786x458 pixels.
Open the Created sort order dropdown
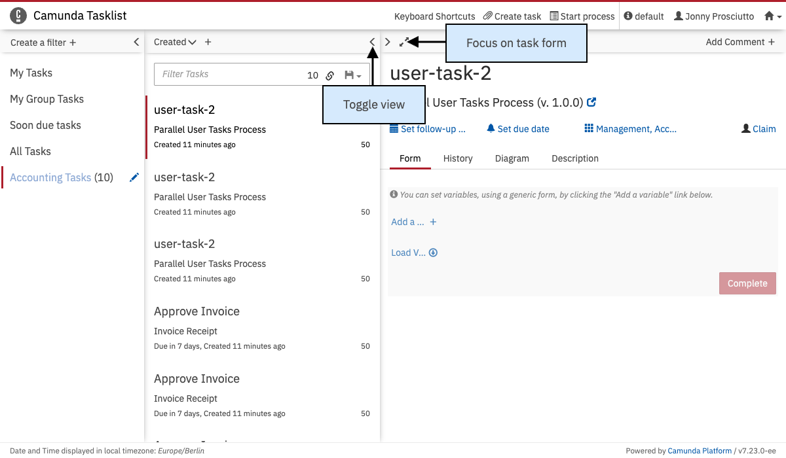(175, 42)
